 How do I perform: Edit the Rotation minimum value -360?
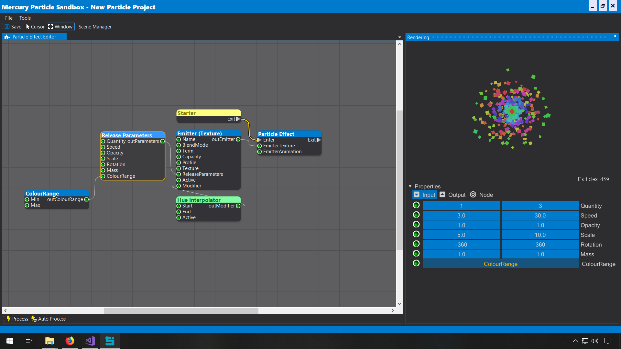coord(461,245)
